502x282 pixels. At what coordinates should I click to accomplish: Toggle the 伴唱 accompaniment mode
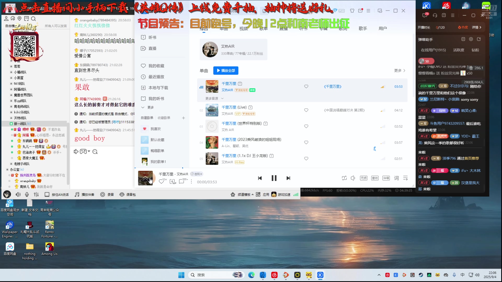pyautogui.click(x=386, y=178)
